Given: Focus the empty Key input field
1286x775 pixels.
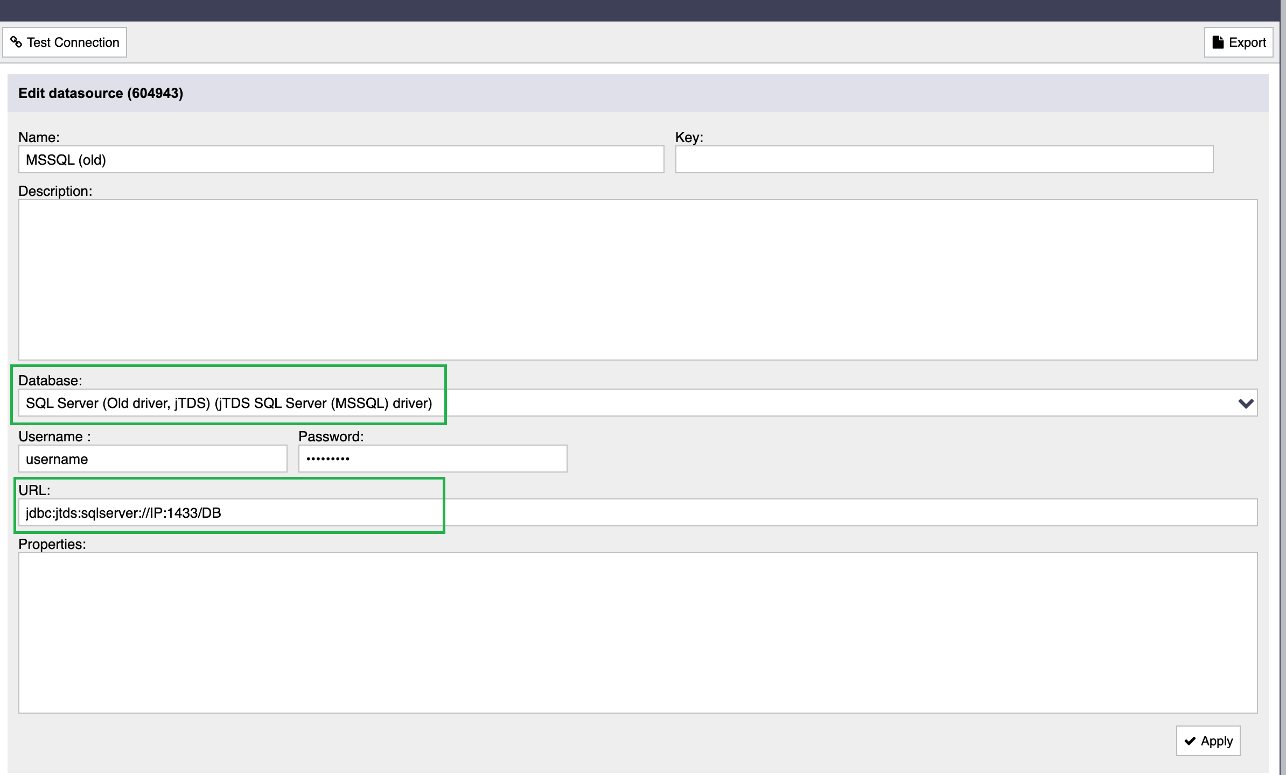Looking at the screenshot, I should (944, 160).
